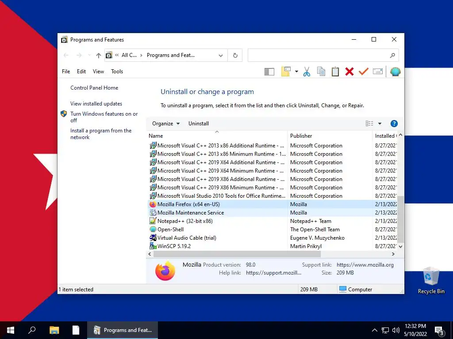
Task: Sort by the Publisher column header
Action: [x=330, y=136]
